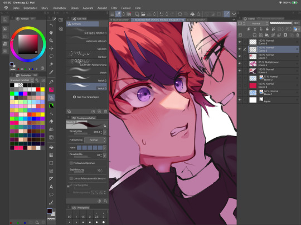Expand the Härte hardness options arrow

point(105,148)
